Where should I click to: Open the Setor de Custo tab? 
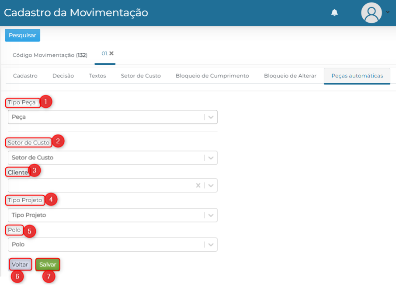point(141,76)
